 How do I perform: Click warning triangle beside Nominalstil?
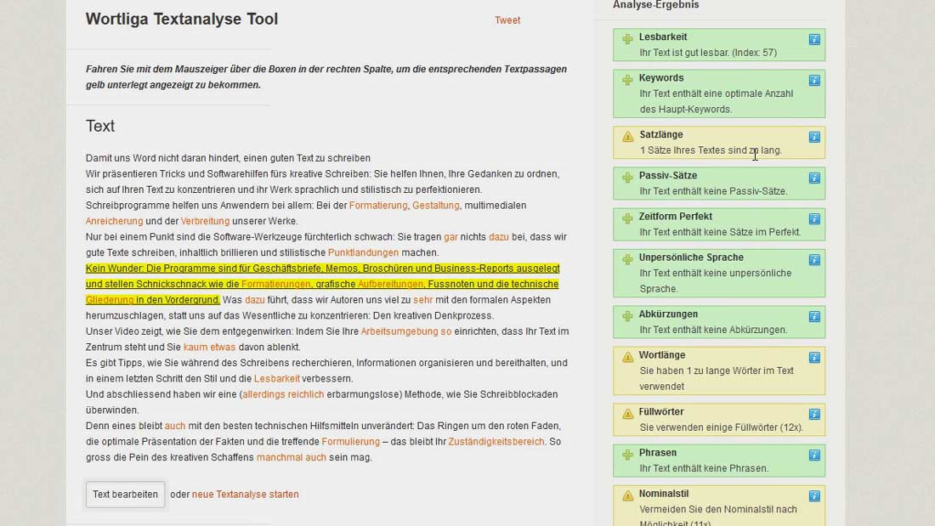click(627, 495)
